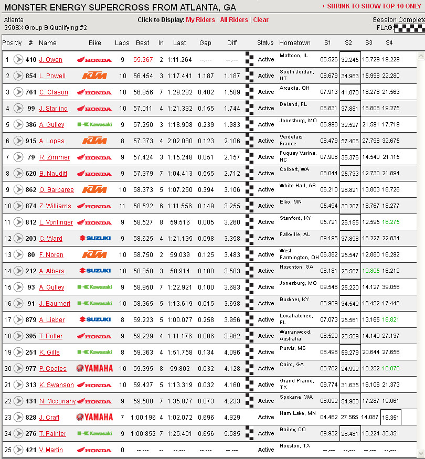Open J. Starling rider link

54,108
